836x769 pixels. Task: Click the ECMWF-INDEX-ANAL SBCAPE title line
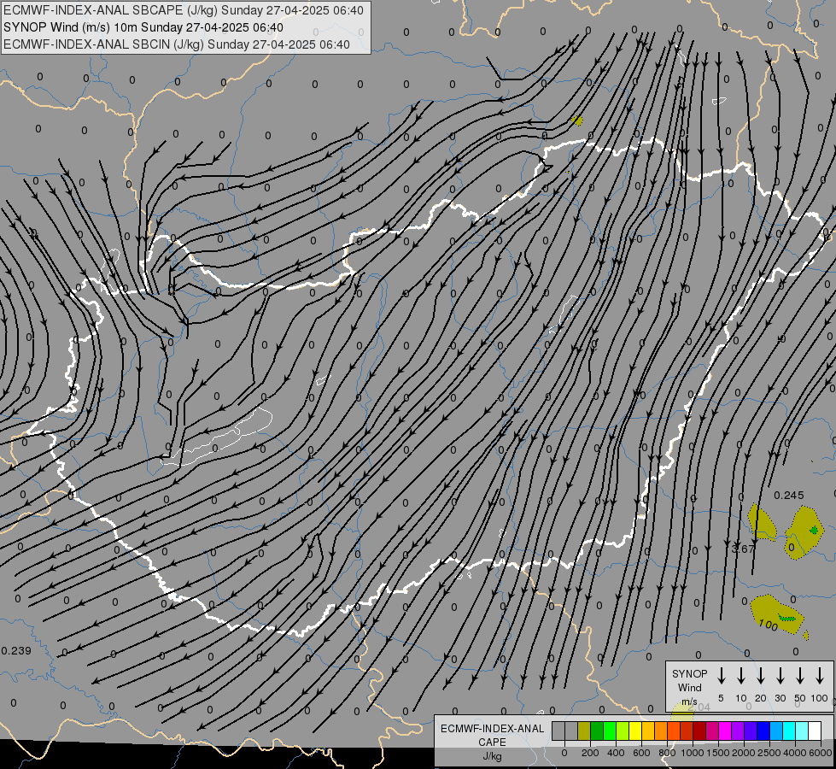coord(184,10)
